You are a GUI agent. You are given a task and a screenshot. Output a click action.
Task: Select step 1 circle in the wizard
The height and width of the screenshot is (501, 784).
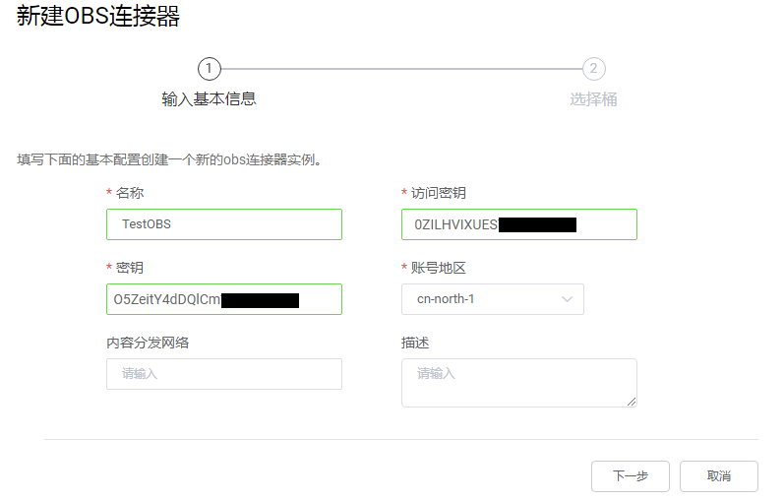point(209,69)
